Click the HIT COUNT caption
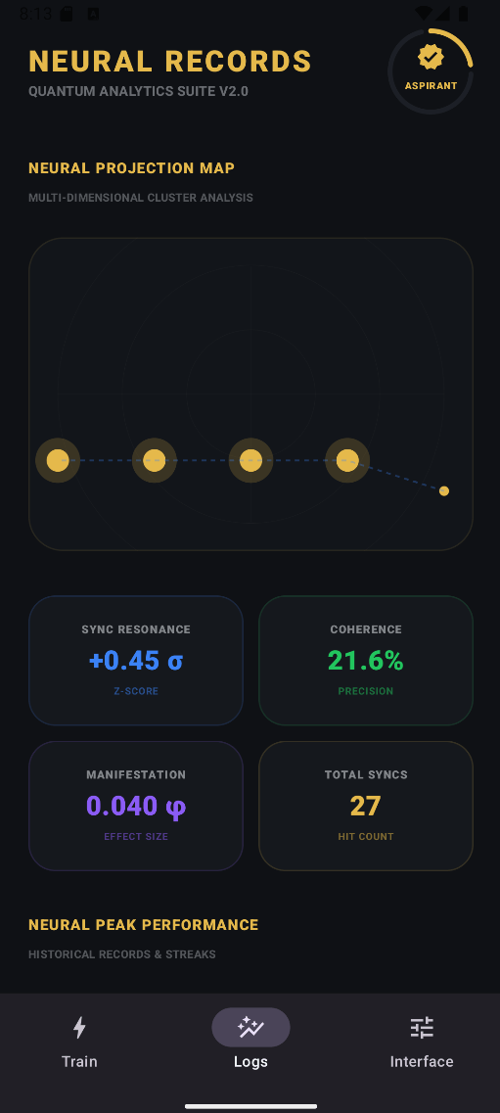 tap(365, 837)
